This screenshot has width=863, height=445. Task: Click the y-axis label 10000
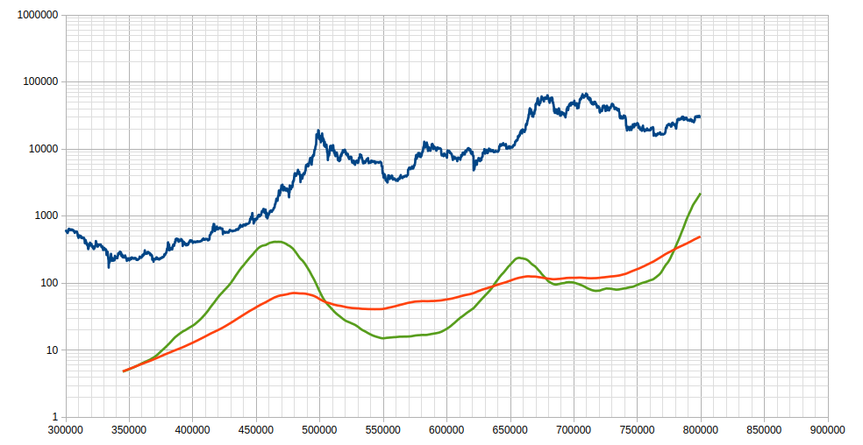[x=42, y=149]
